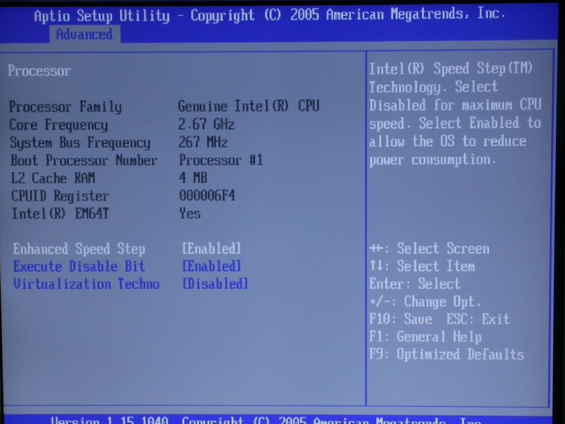This screenshot has width=565, height=424.
Task: Click the System Bus Frequency label
Action: (x=80, y=143)
